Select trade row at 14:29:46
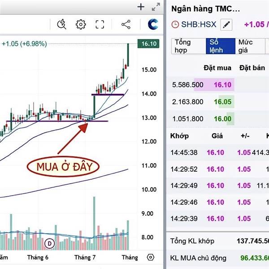 pyautogui.click(x=218, y=202)
